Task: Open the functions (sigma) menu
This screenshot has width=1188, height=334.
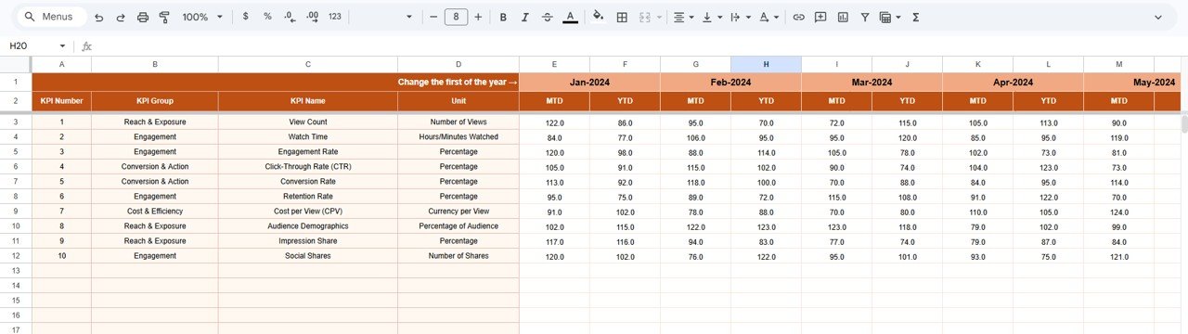Action: click(x=916, y=17)
